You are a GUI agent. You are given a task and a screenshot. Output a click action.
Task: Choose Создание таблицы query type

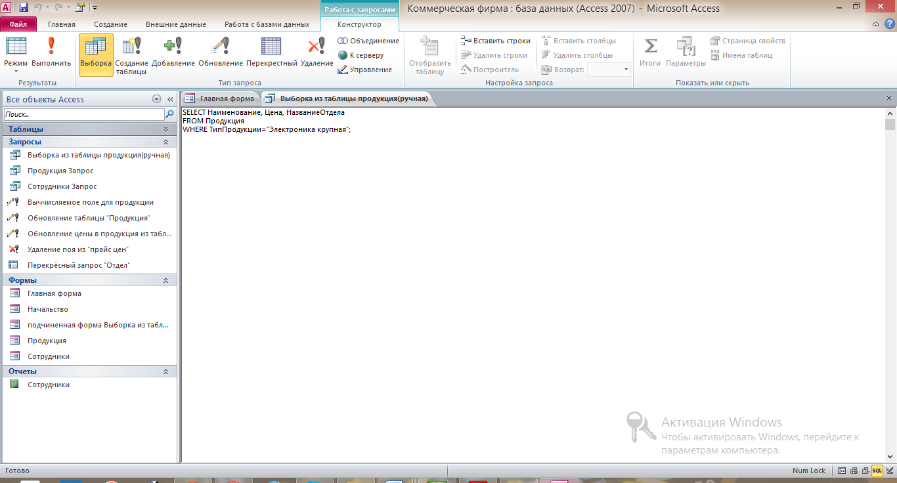(132, 56)
